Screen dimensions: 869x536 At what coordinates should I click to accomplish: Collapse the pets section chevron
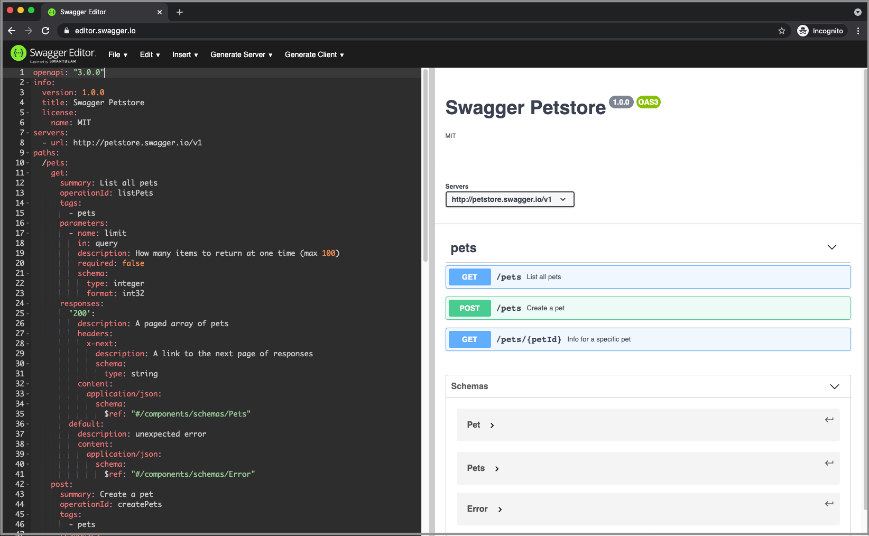click(832, 247)
